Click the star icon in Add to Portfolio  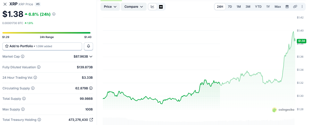pyautogui.click(x=7, y=46)
